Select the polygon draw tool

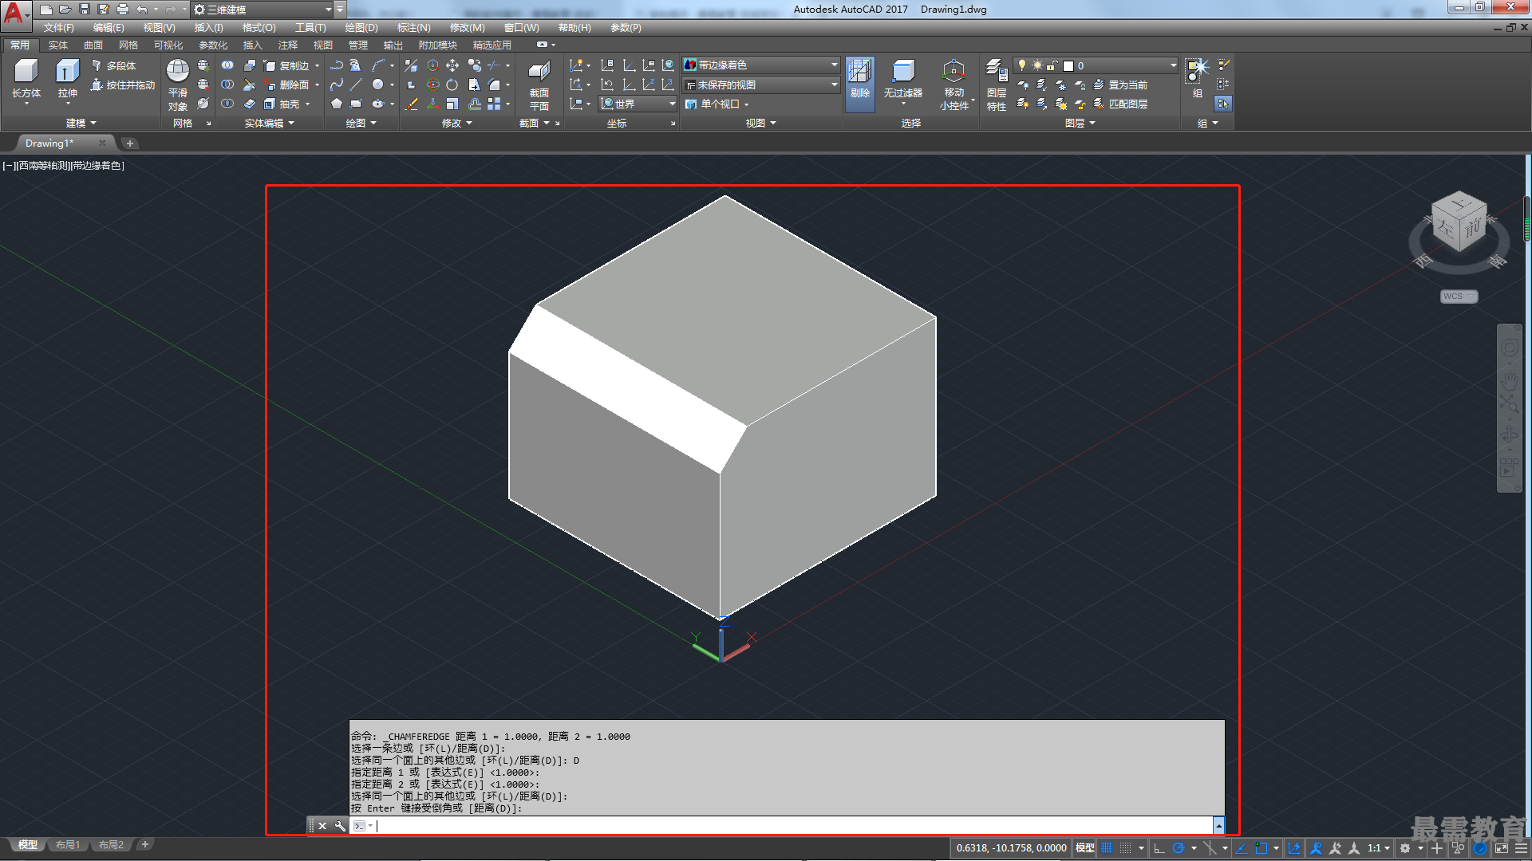(x=337, y=104)
